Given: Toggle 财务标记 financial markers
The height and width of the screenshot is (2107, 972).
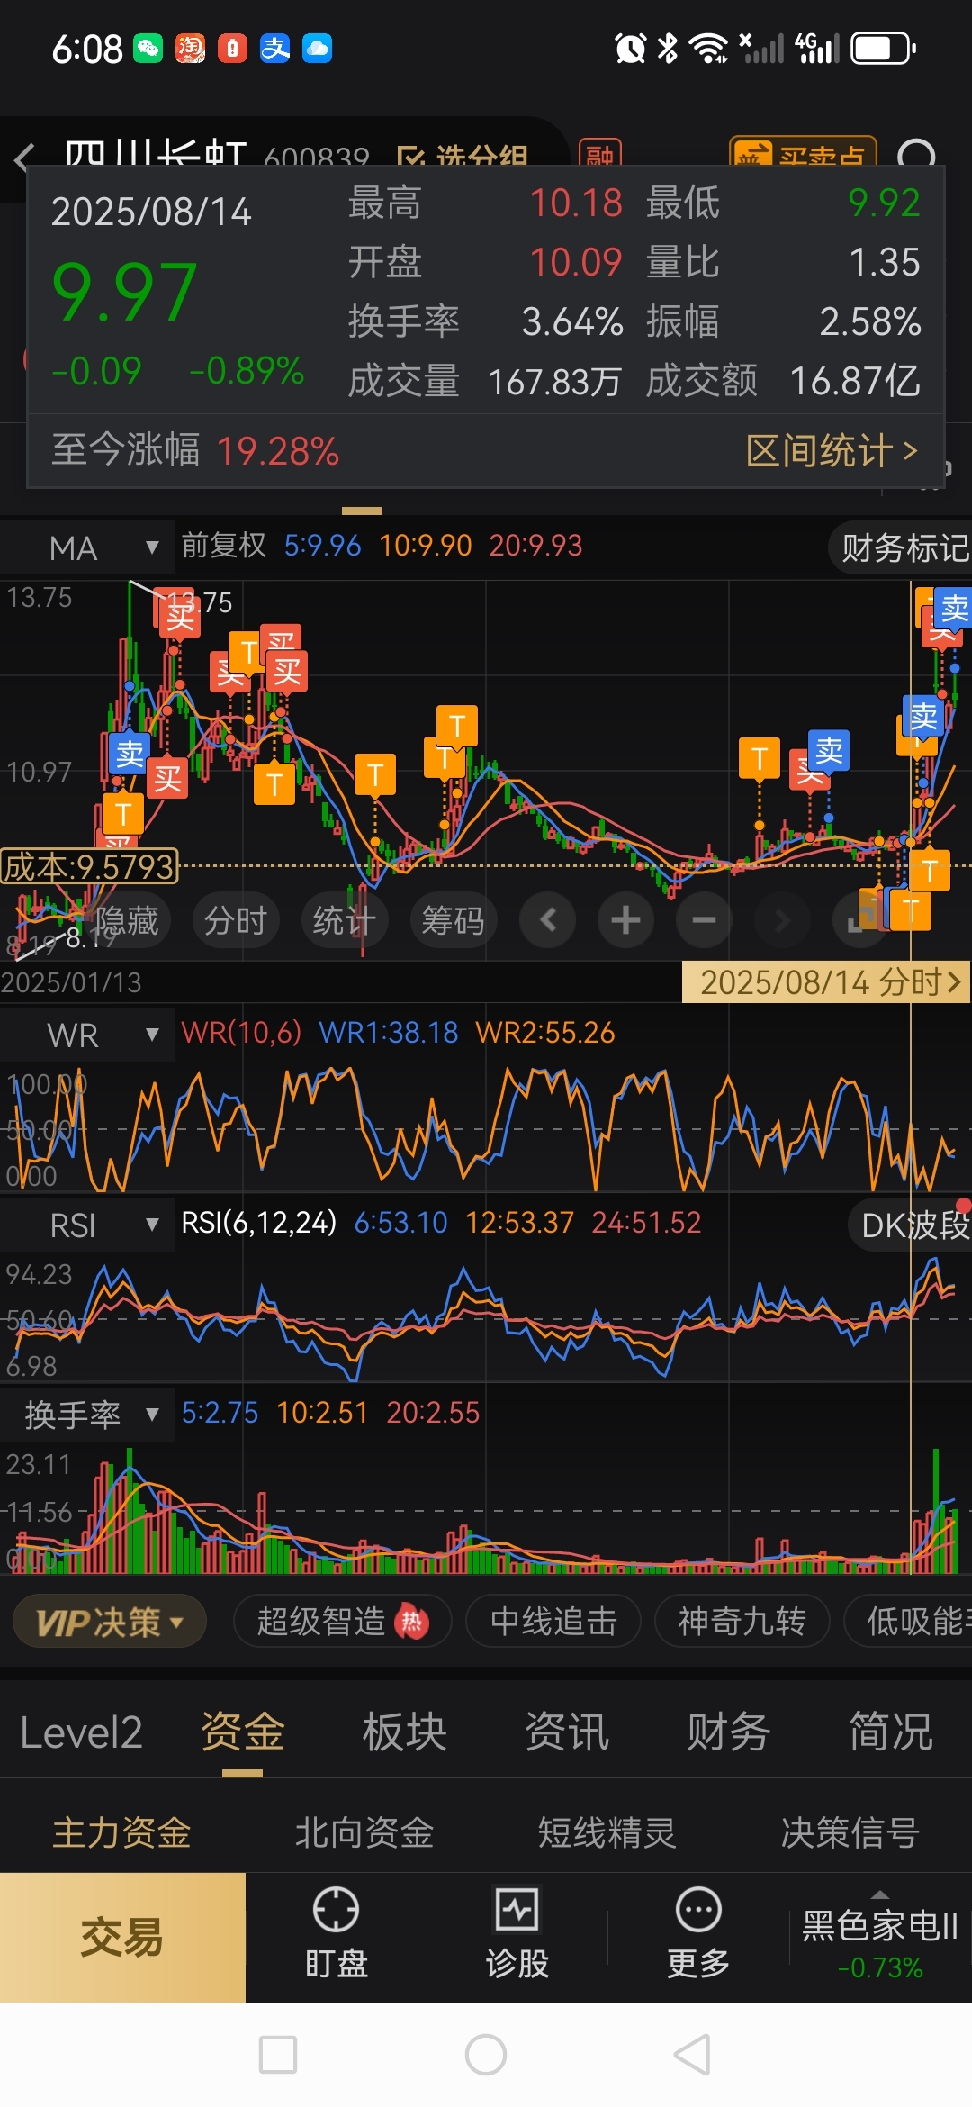Looking at the screenshot, I should pyautogui.click(x=902, y=547).
